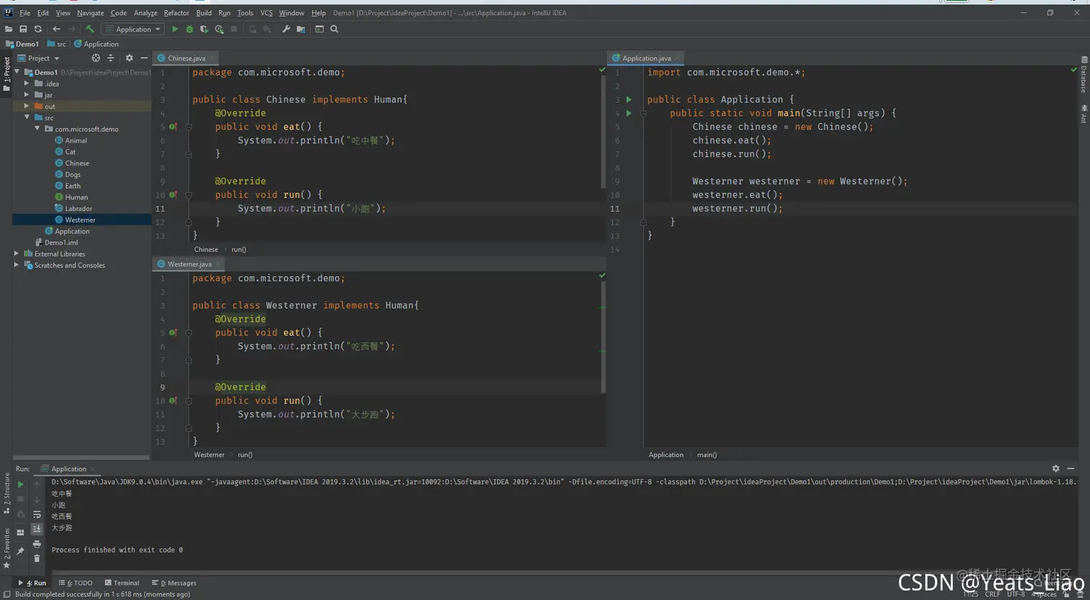
Task: Open the Application run configuration dropdown
Action: [x=133, y=30]
